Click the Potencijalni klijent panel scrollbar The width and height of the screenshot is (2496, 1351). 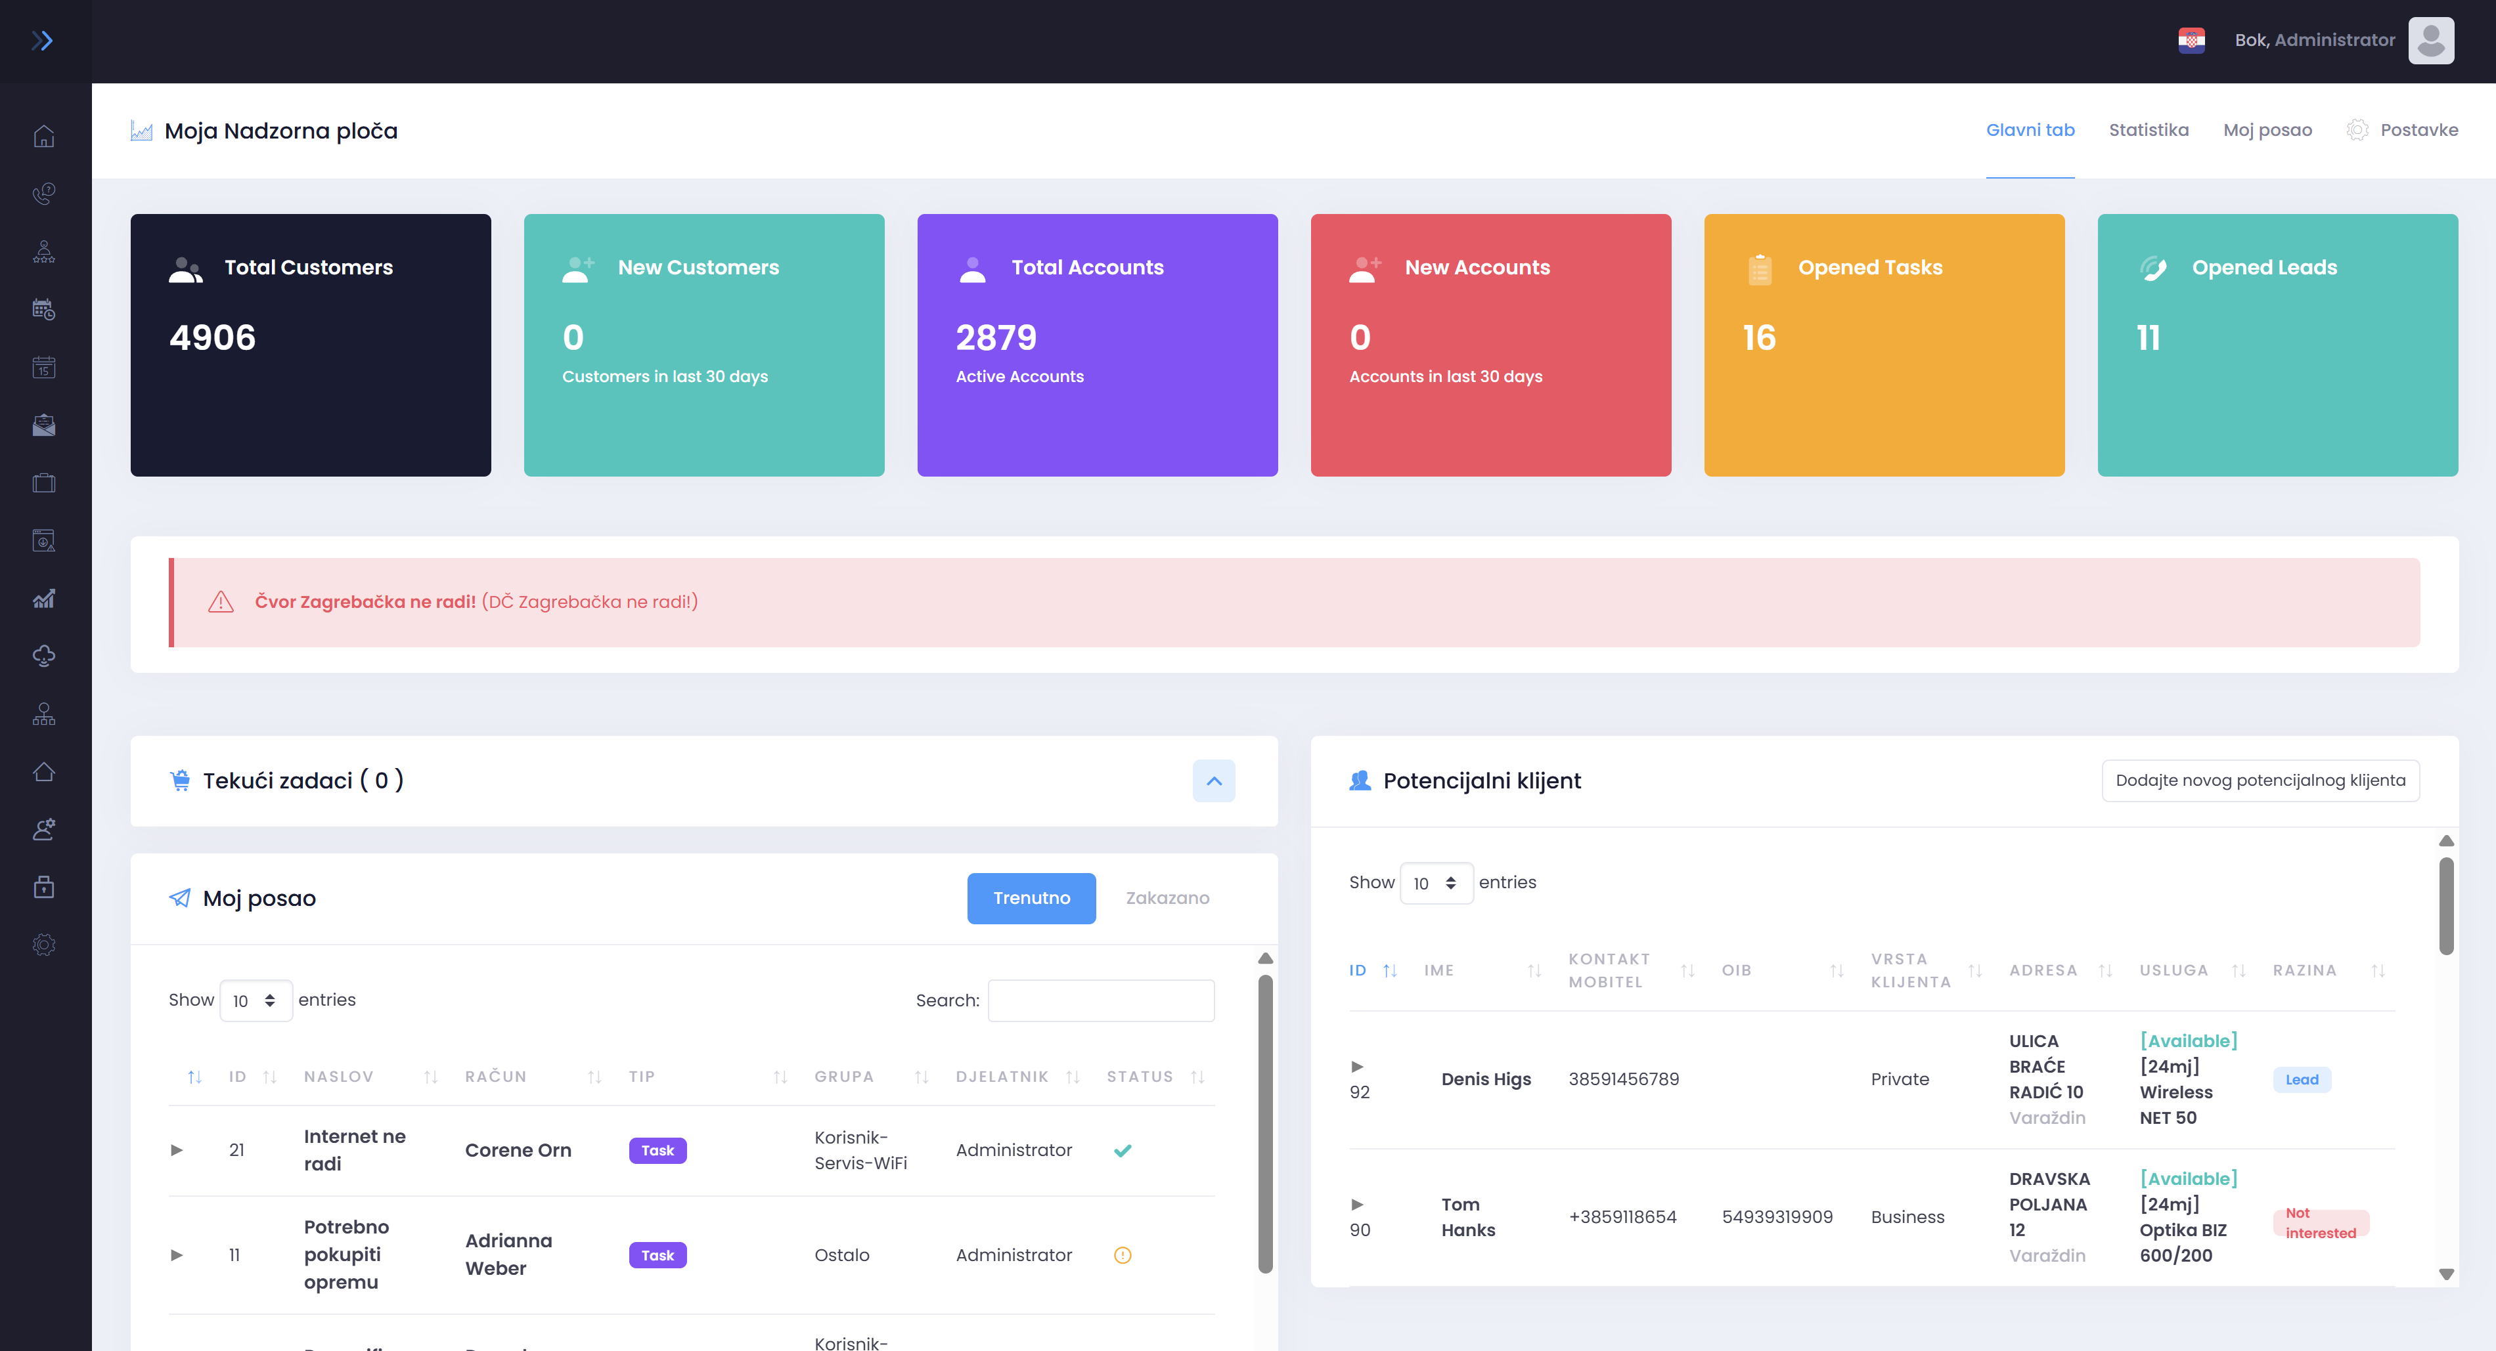click(x=2445, y=905)
